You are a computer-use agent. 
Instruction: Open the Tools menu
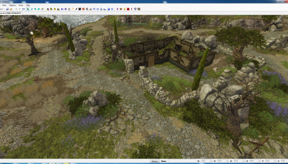(x=21, y=5)
